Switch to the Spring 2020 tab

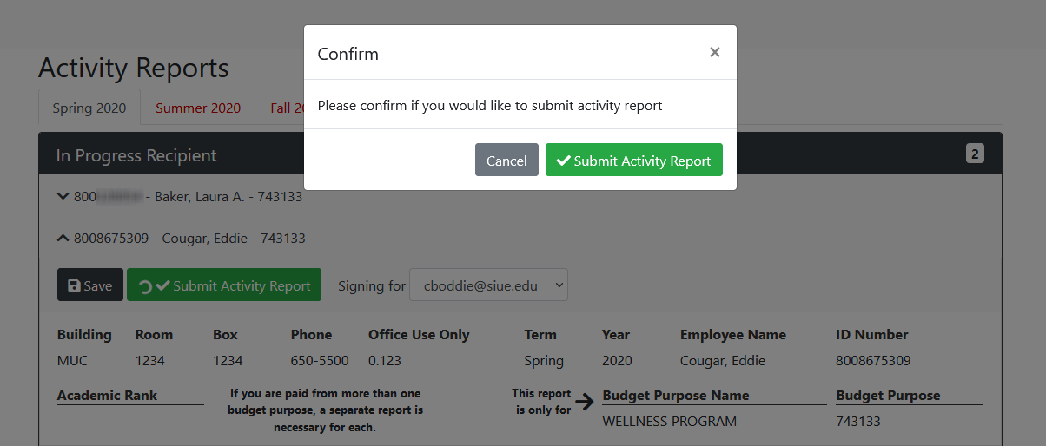(x=89, y=108)
